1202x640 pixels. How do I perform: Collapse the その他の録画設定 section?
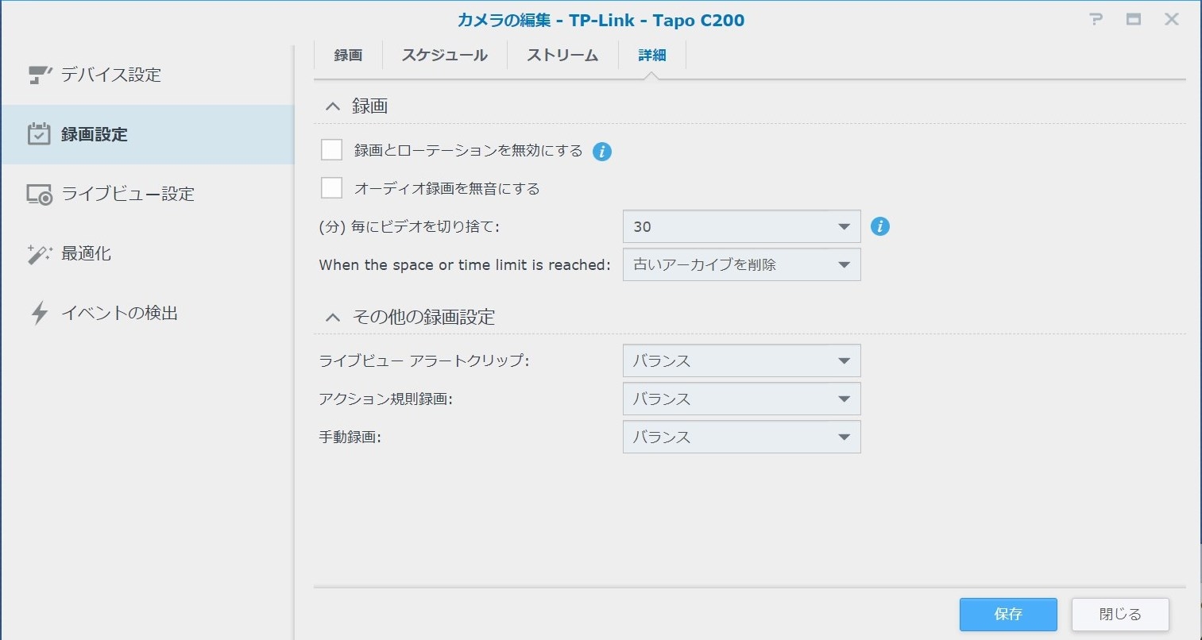[333, 318]
